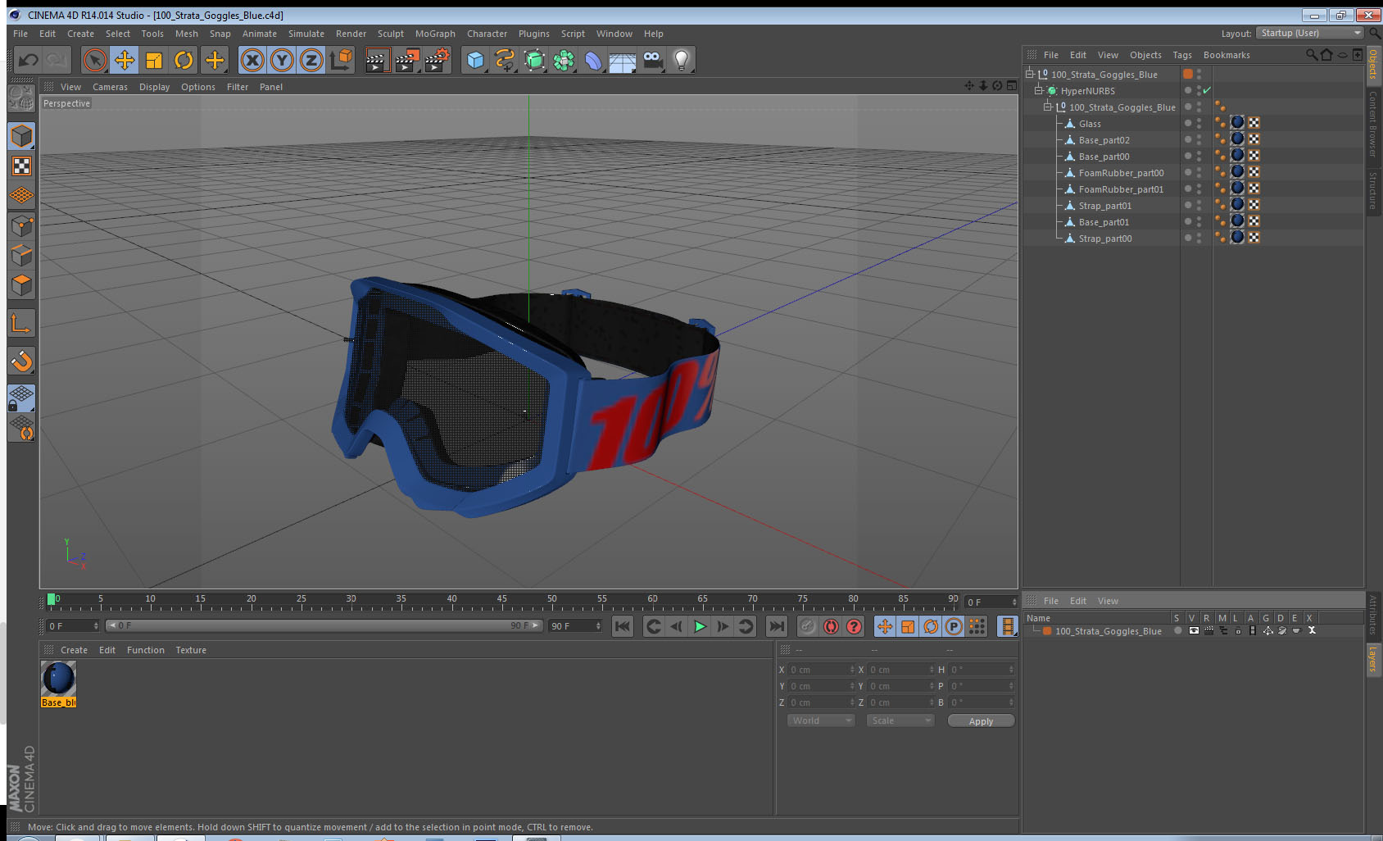The height and width of the screenshot is (841, 1383).
Task: Open the Character menu
Action: tap(487, 34)
